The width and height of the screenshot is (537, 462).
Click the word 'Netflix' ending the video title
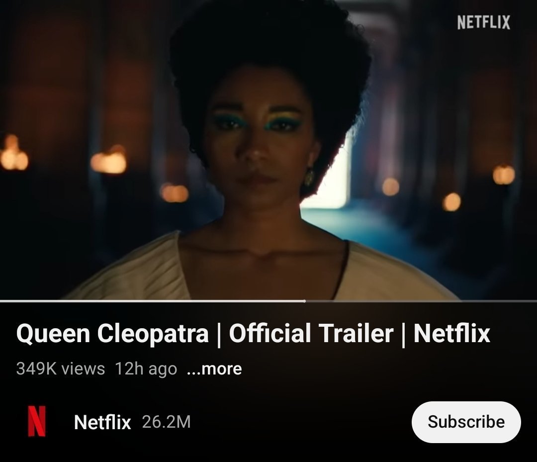coord(451,333)
